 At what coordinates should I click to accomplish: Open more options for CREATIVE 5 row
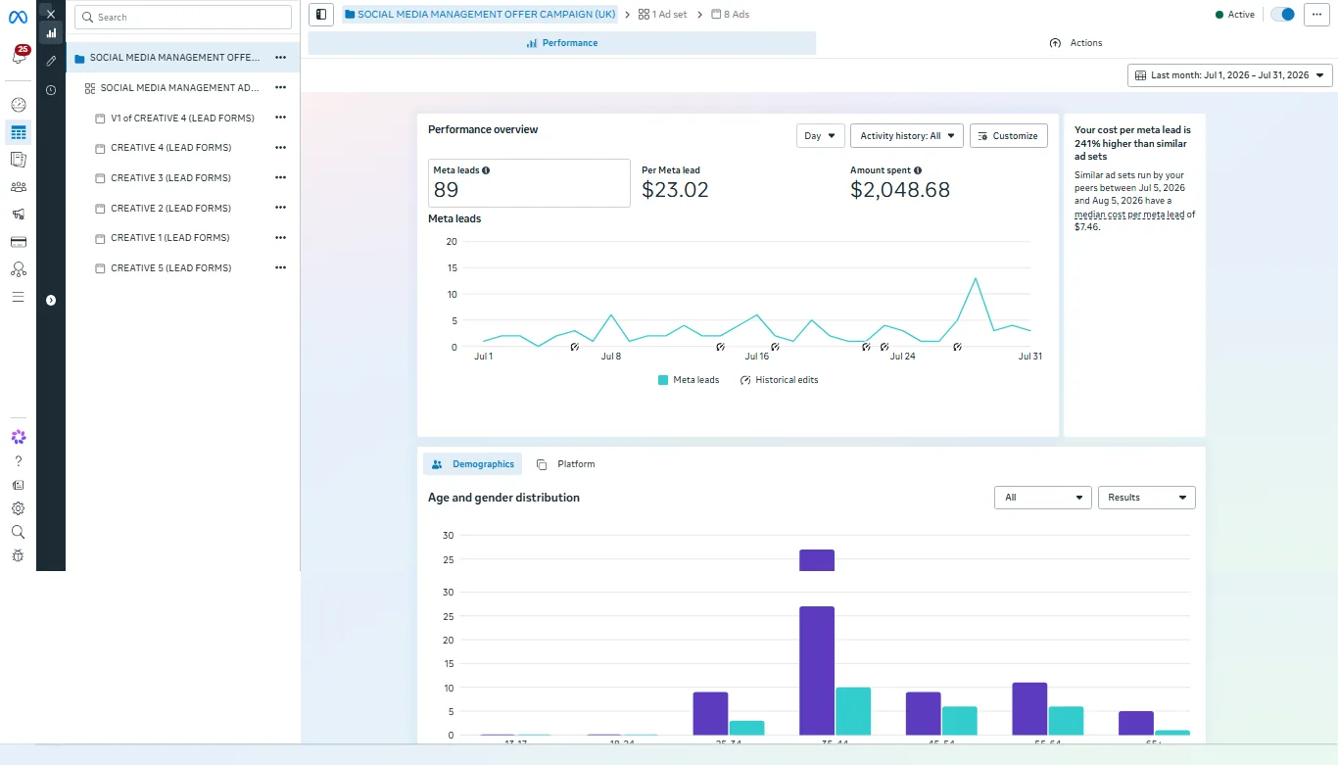coord(281,267)
